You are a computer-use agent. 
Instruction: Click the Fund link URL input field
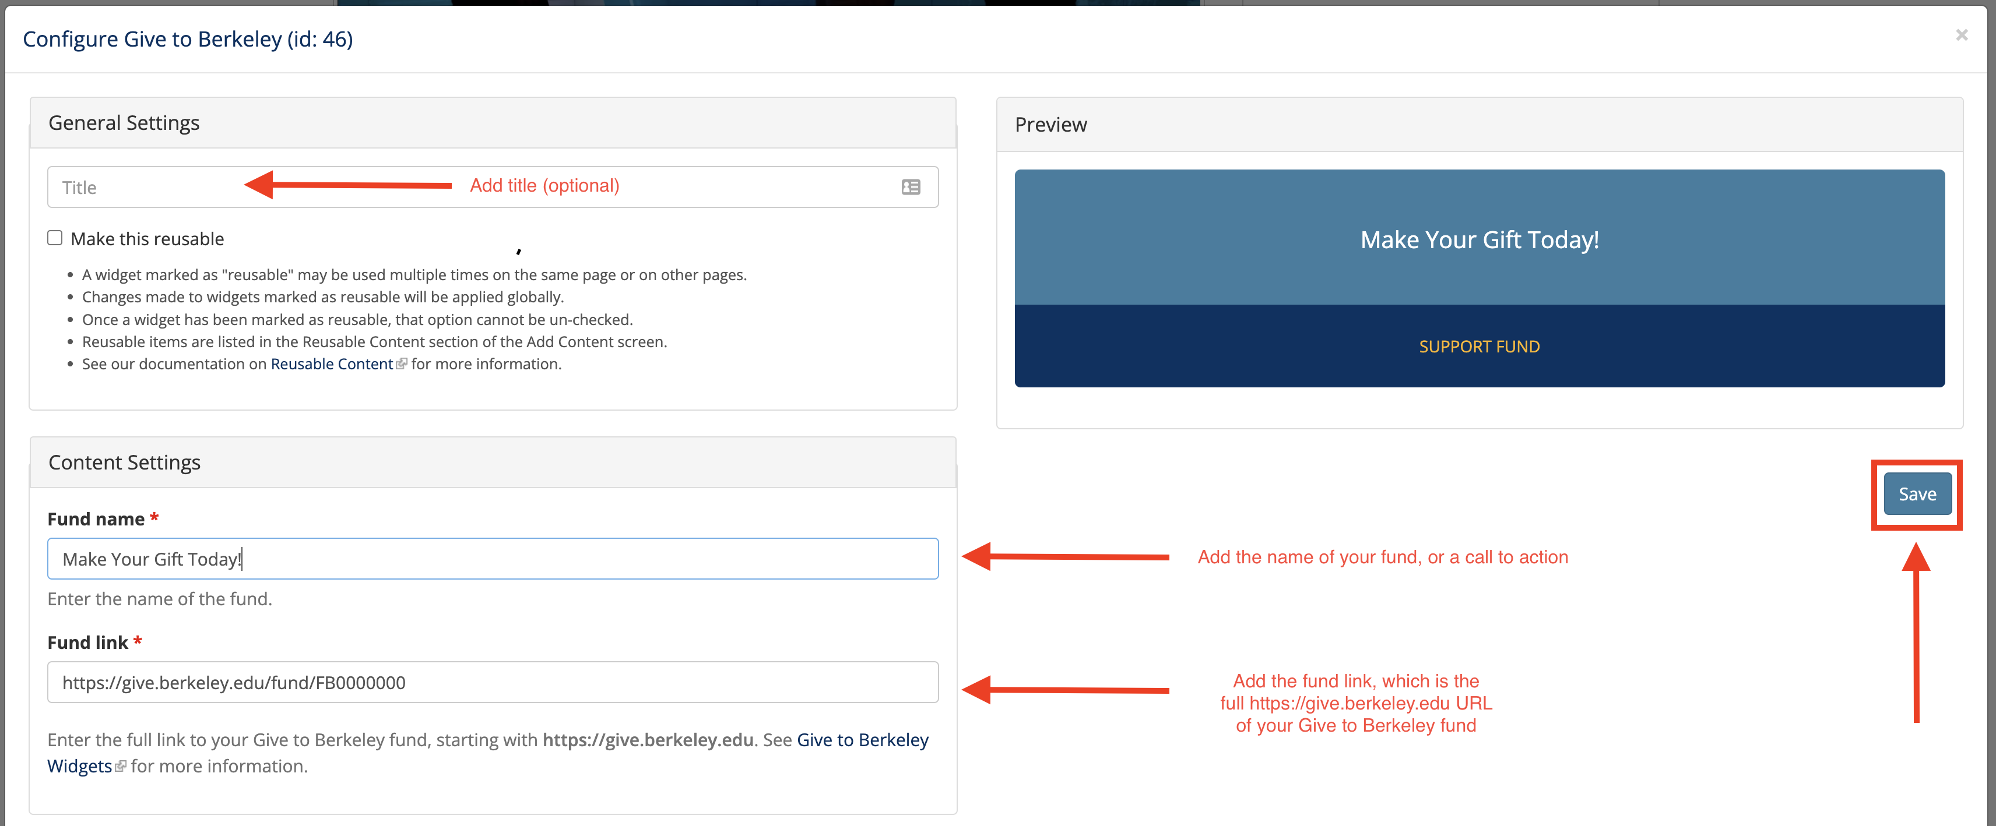click(x=492, y=682)
